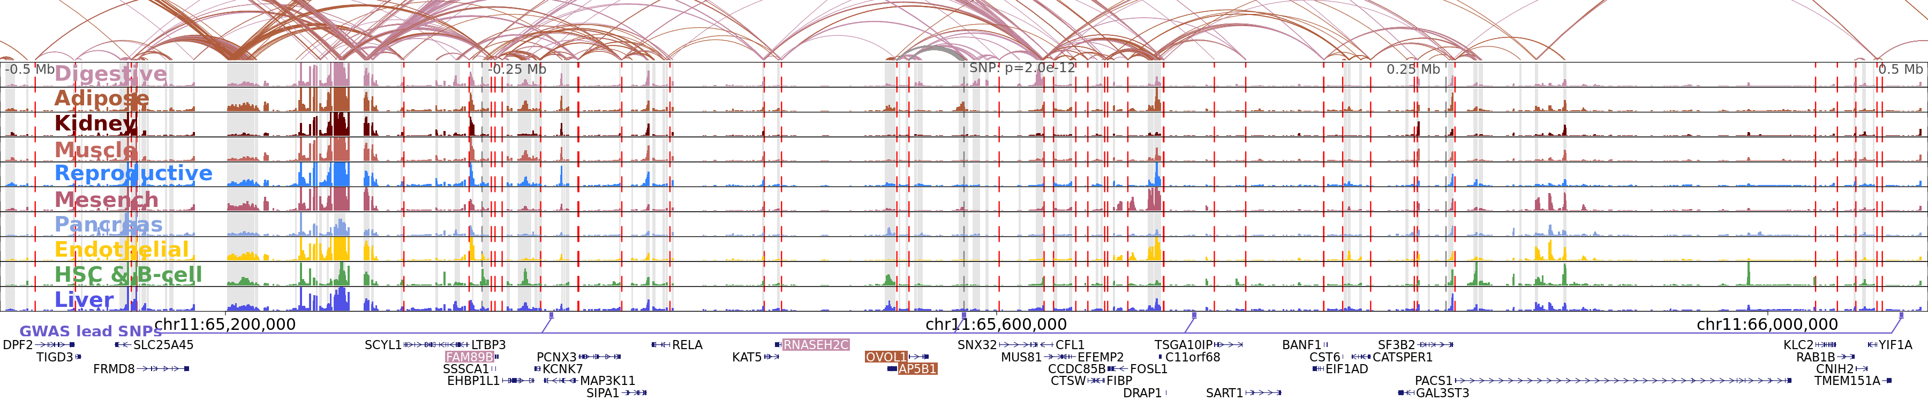Click the SNP p=2.0e-12 annotation
Viewport: 1928px width, 401px height.
click(1022, 68)
